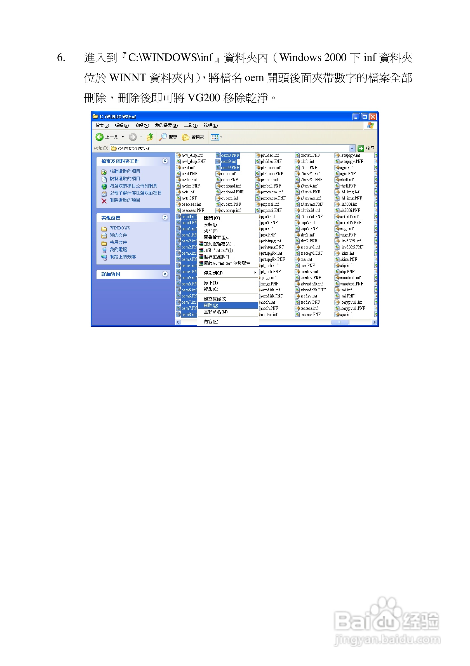Screen dimensions: 470x666
Task: Open the Views grid icon
Action: pyautogui.click(x=215, y=137)
